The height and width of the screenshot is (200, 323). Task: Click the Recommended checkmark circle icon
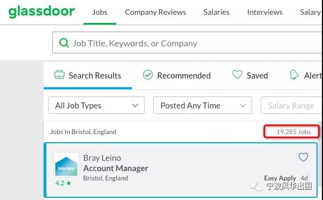coord(148,75)
